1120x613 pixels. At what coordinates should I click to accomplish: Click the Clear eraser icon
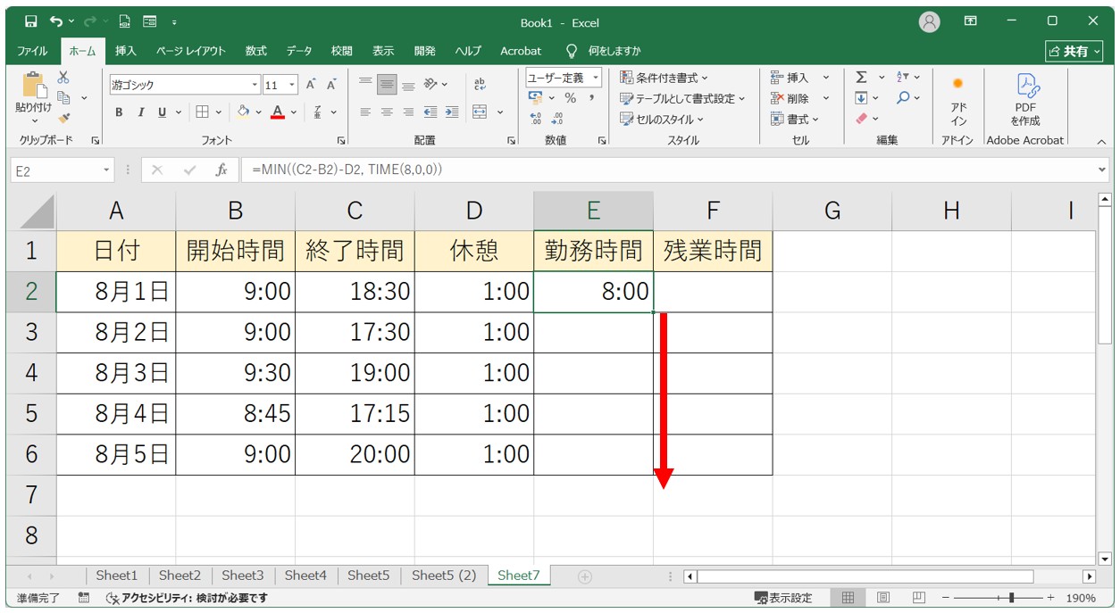[x=861, y=118]
